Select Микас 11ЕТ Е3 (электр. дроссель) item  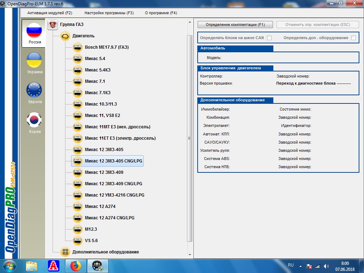tap(120, 138)
